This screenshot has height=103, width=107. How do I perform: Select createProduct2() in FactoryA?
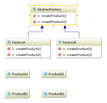click(x=29, y=55)
